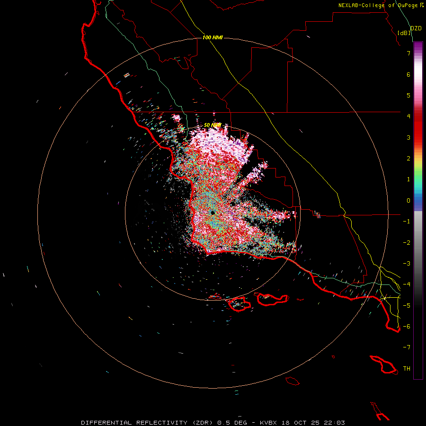
Task: Click the "0.5 DEG" elevation angle text
Action: pos(232,423)
